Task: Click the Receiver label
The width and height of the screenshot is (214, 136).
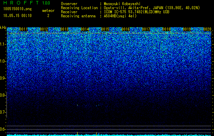Action: pyautogui.click(x=69, y=12)
